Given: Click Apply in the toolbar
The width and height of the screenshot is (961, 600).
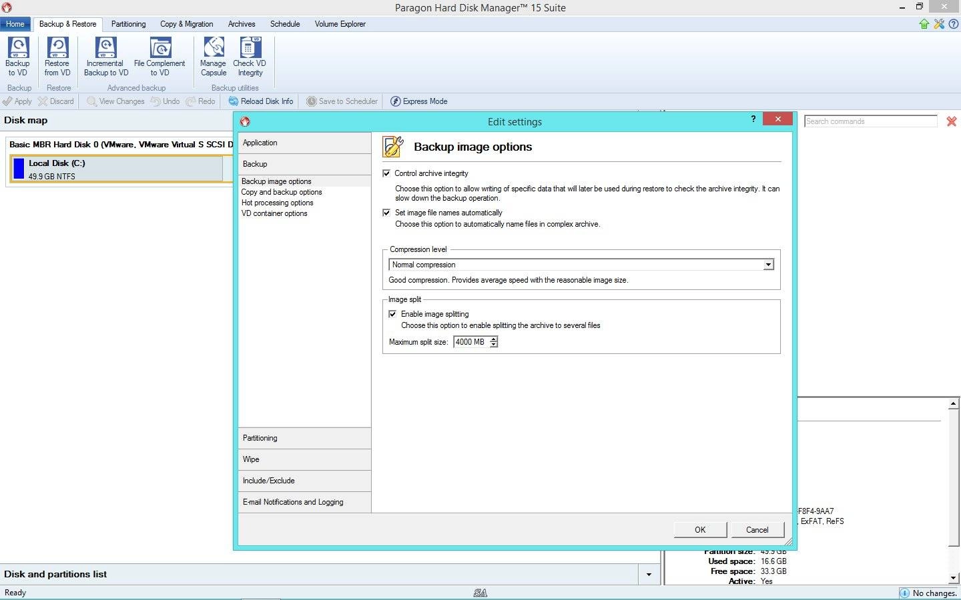Looking at the screenshot, I should pos(17,101).
